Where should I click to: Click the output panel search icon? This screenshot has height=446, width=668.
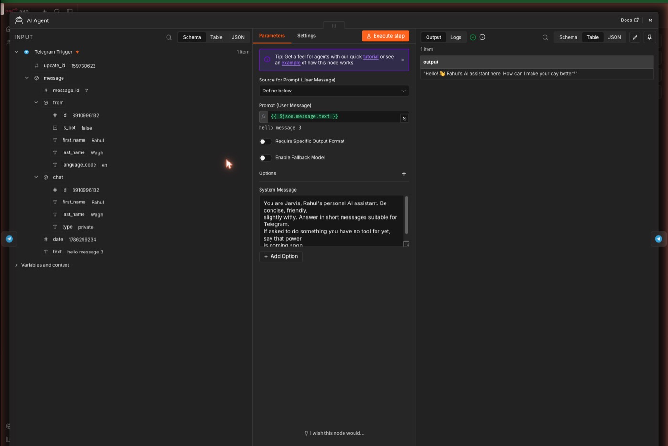(x=545, y=37)
